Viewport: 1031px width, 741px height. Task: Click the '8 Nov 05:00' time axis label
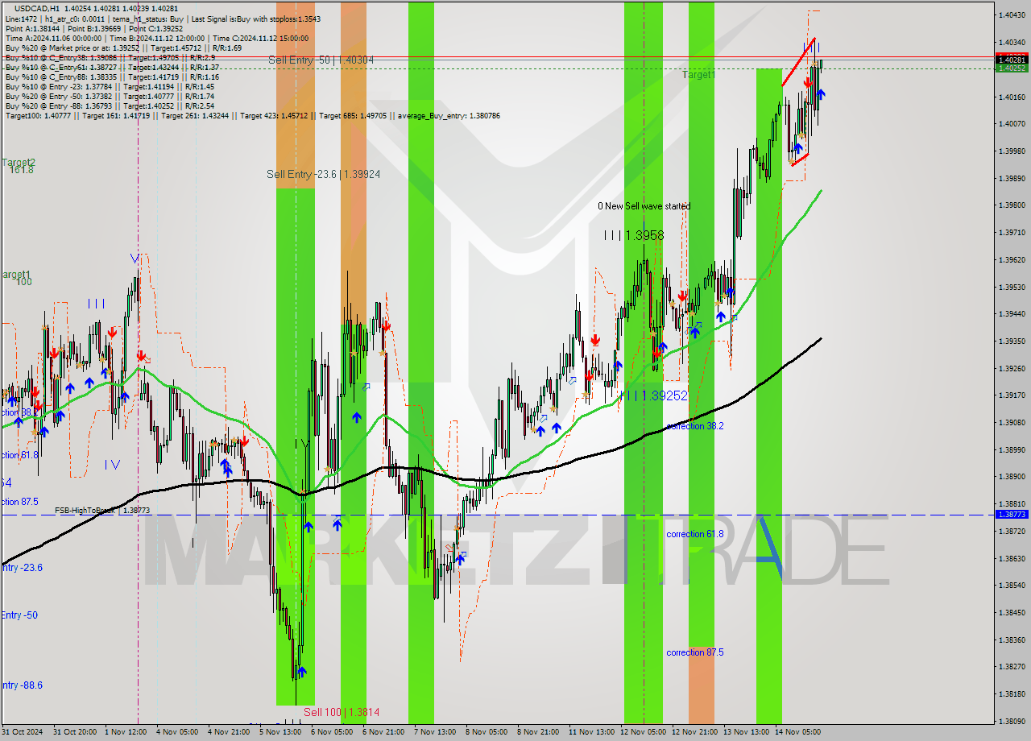pos(487,732)
